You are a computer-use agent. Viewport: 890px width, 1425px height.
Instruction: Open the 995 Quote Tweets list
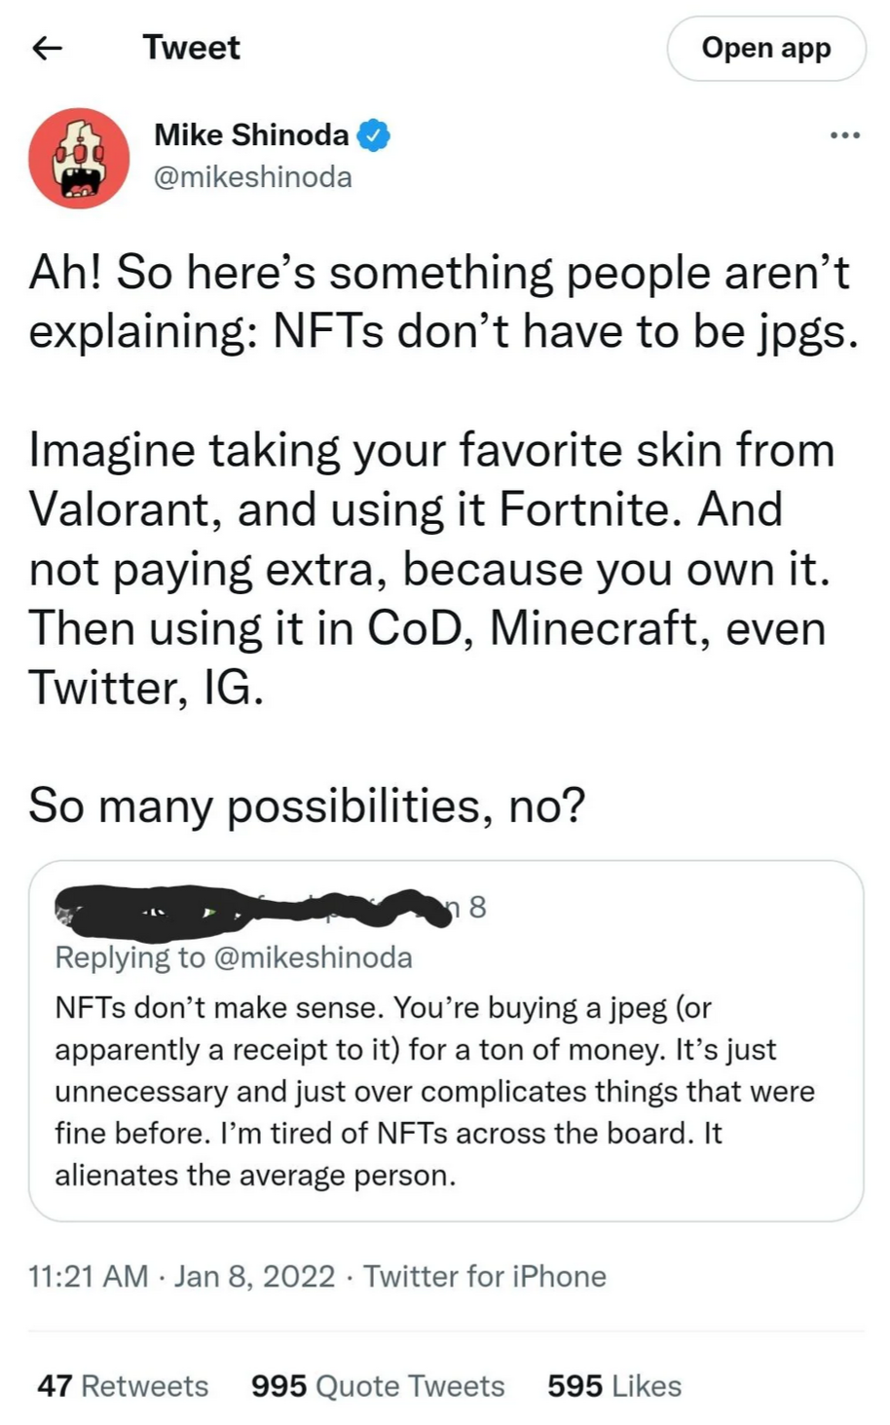378,1386
